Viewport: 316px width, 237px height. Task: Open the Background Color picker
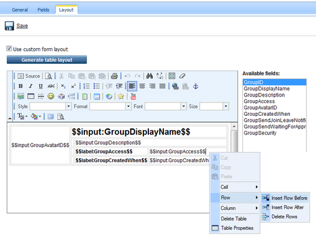tap(36, 116)
